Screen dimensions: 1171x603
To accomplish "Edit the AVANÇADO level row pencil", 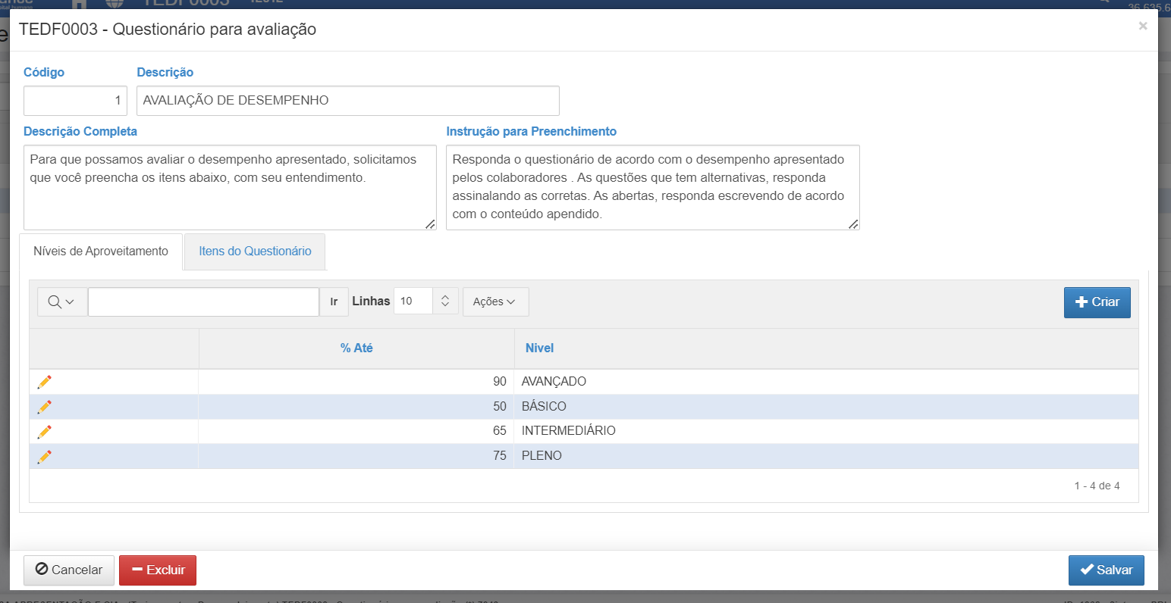I will 45,382.
